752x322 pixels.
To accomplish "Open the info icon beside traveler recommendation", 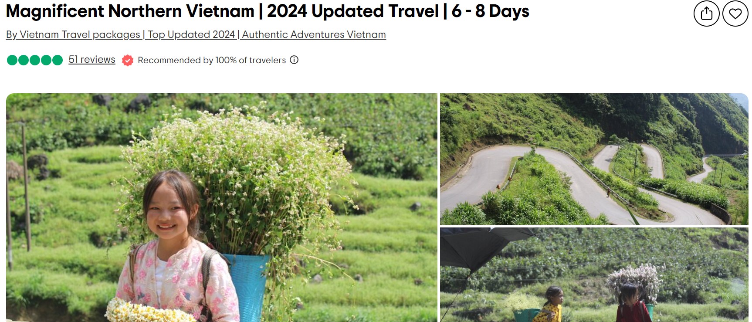I will coord(294,60).
